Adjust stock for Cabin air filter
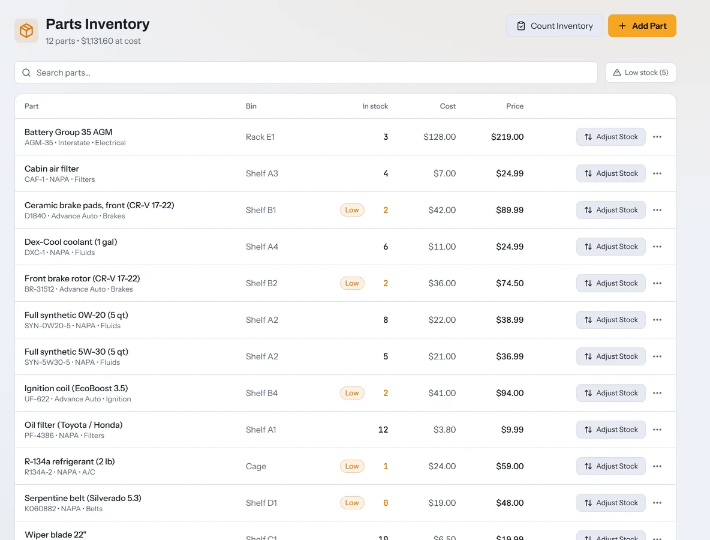This screenshot has height=540, width=710. coord(611,173)
